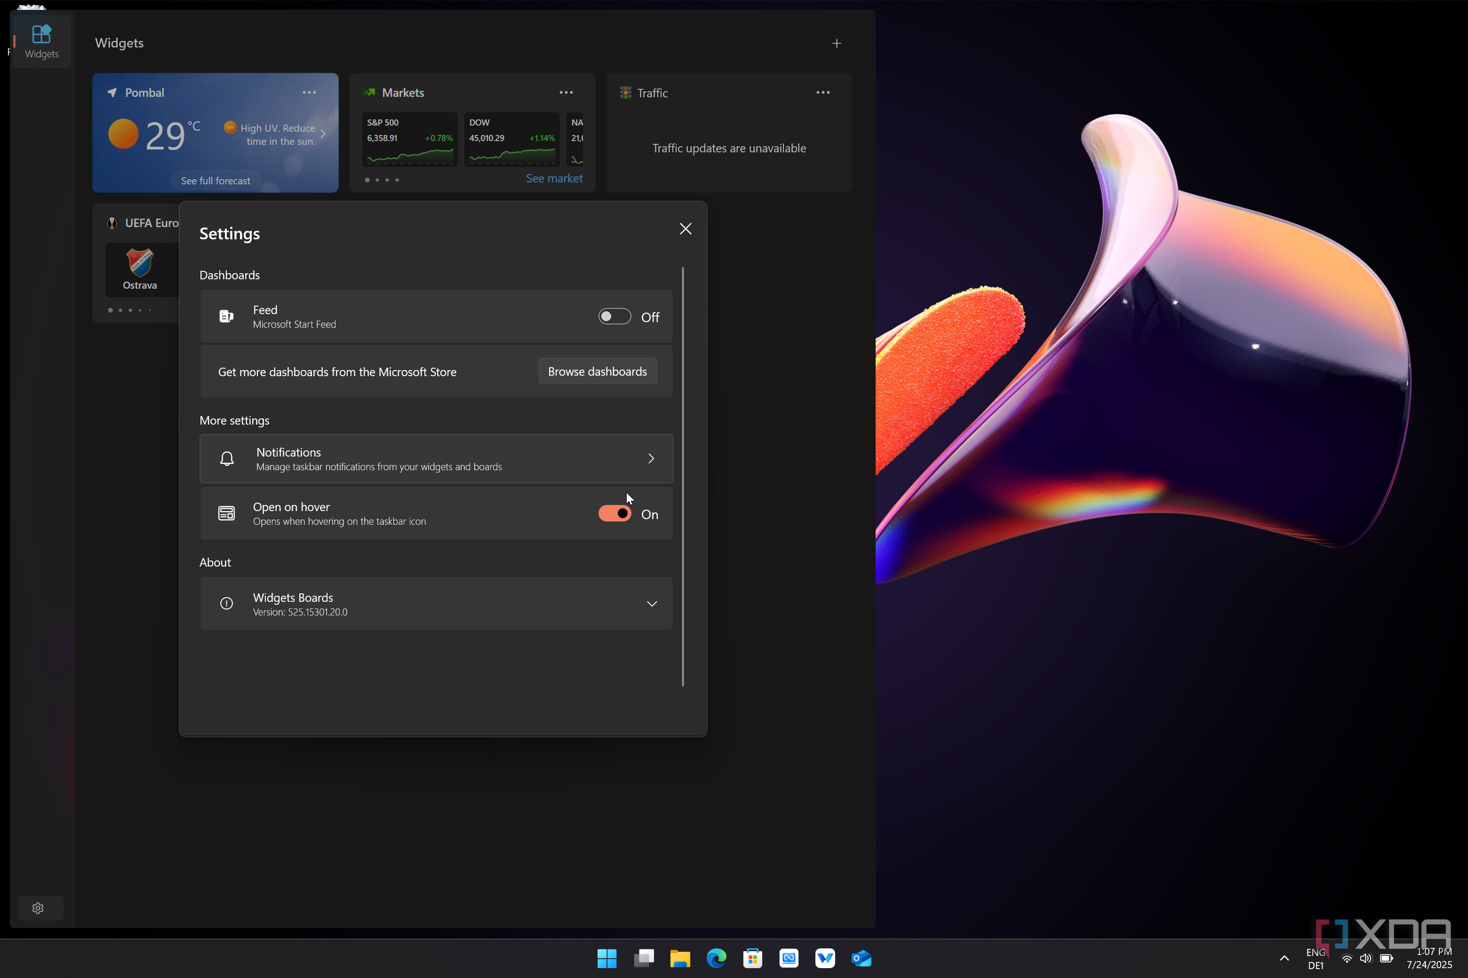The image size is (1468, 978).
Task: Open File Explorer from the taskbar
Action: [680, 958]
